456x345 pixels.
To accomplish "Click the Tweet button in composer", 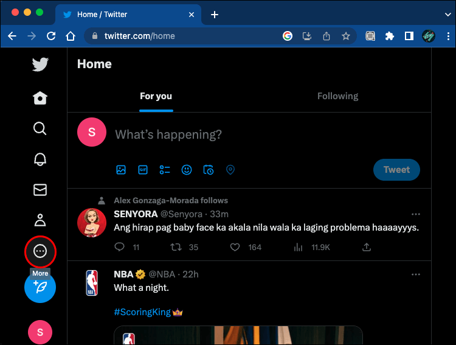I will tap(396, 170).
